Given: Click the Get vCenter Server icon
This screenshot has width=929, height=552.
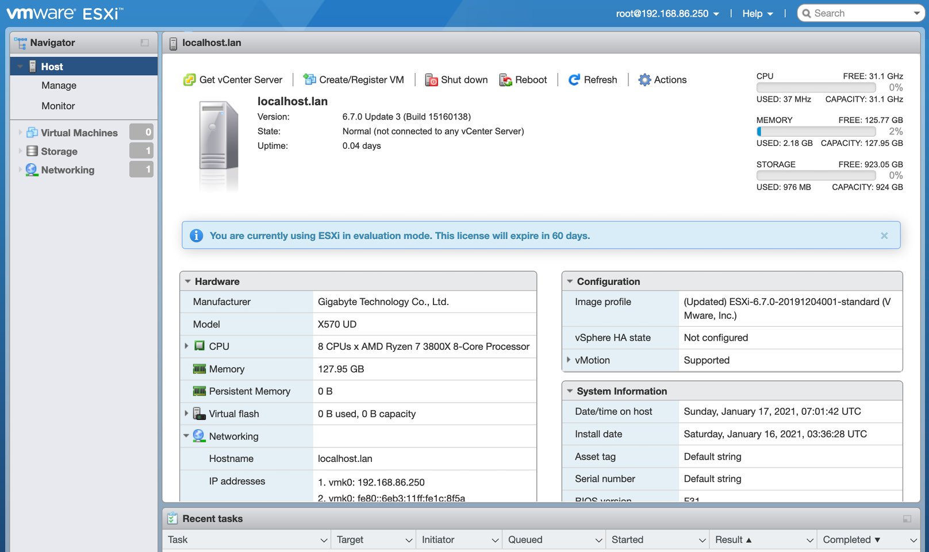Looking at the screenshot, I should pyautogui.click(x=189, y=80).
